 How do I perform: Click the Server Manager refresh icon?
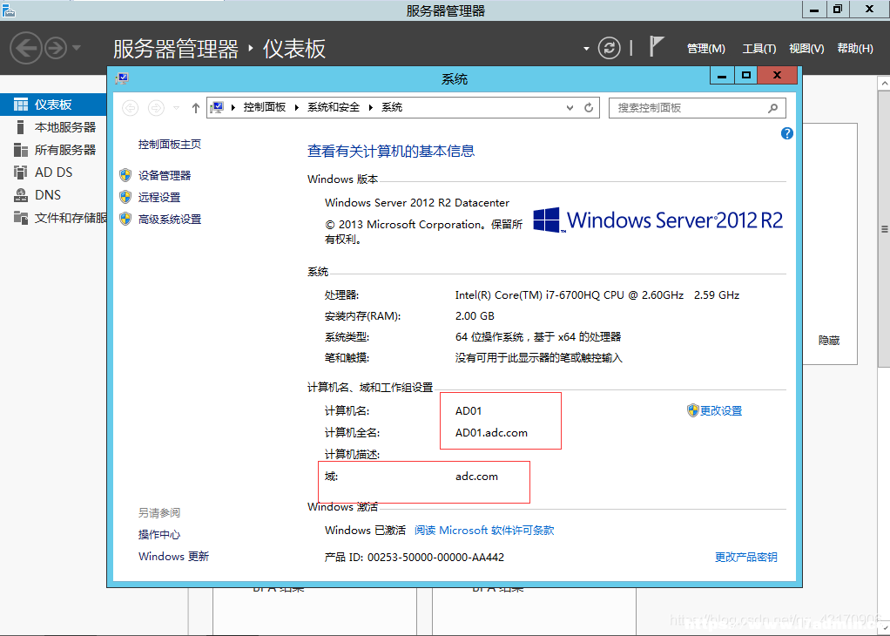(609, 48)
